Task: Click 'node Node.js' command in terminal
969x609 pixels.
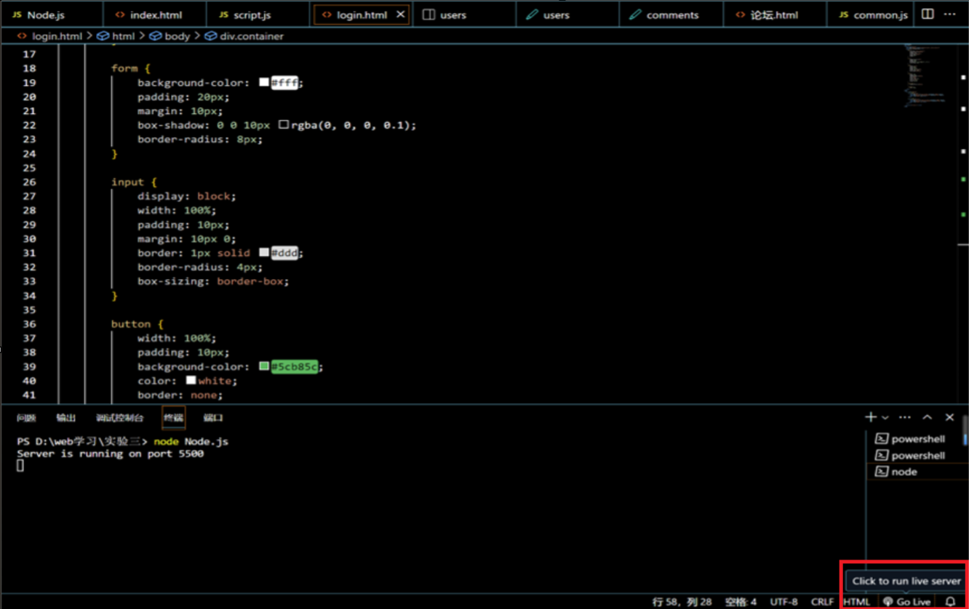Action: [x=191, y=441]
